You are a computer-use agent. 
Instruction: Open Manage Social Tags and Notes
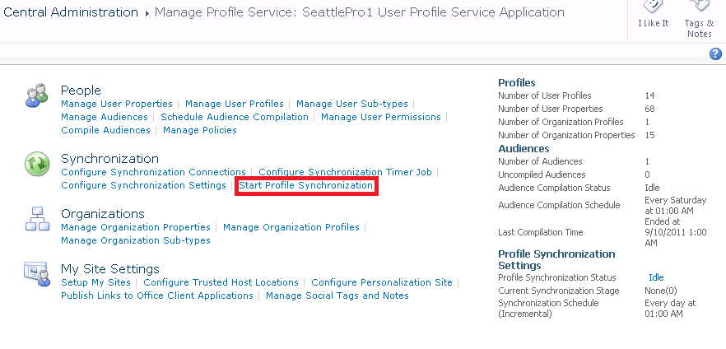click(x=337, y=295)
